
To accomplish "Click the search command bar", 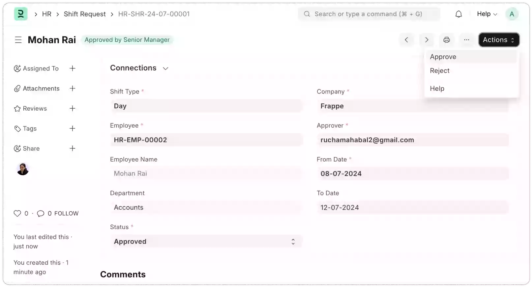I will coord(369,14).
